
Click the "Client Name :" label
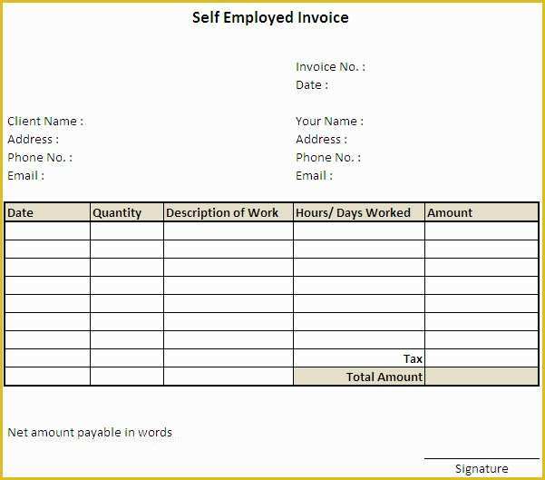45,121
